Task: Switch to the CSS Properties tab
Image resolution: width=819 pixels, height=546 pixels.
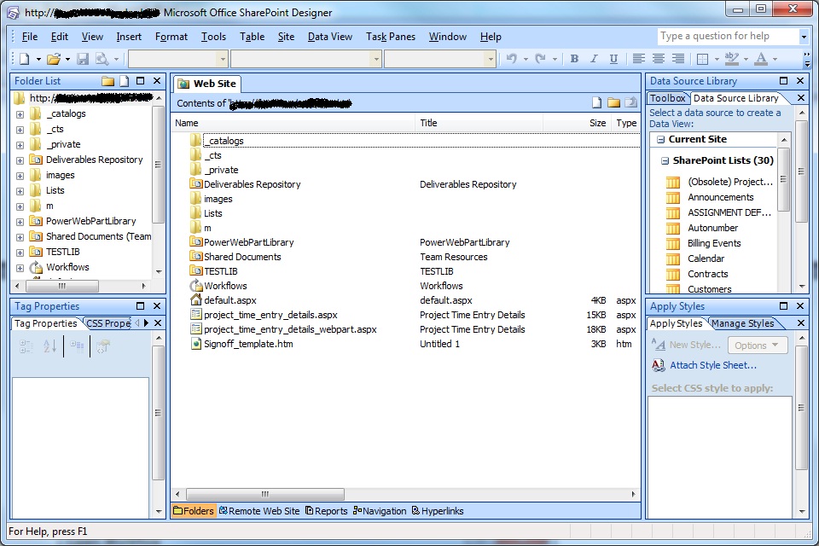Action: [x=107, y=323]
